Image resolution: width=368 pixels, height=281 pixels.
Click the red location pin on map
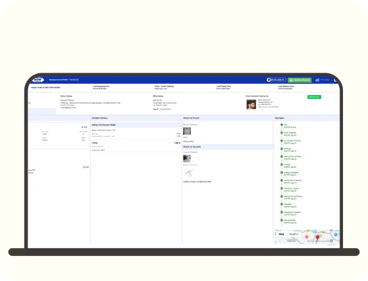point(318,238)
